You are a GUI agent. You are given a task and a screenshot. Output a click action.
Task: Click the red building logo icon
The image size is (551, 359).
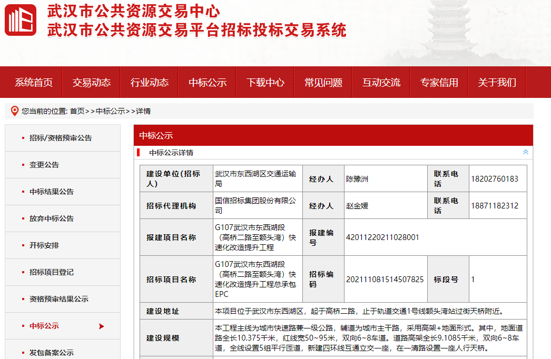tap(21, 20)
